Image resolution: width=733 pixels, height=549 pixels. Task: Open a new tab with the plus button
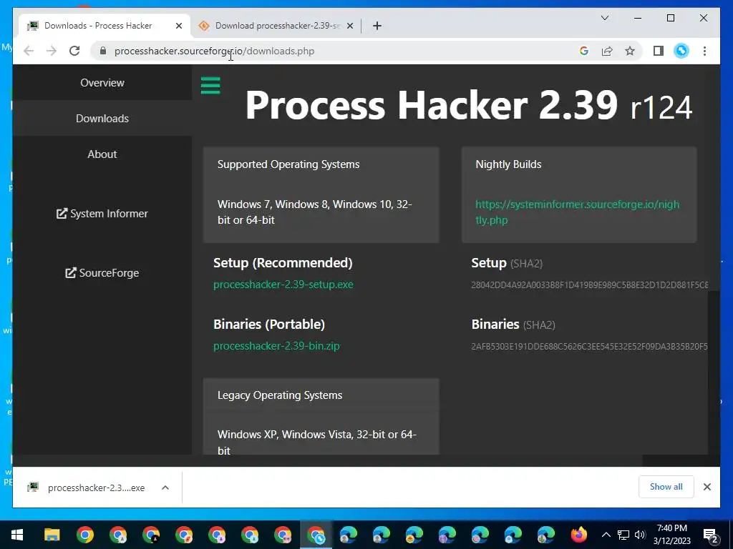pyautogui.click(x=377, y=26)
